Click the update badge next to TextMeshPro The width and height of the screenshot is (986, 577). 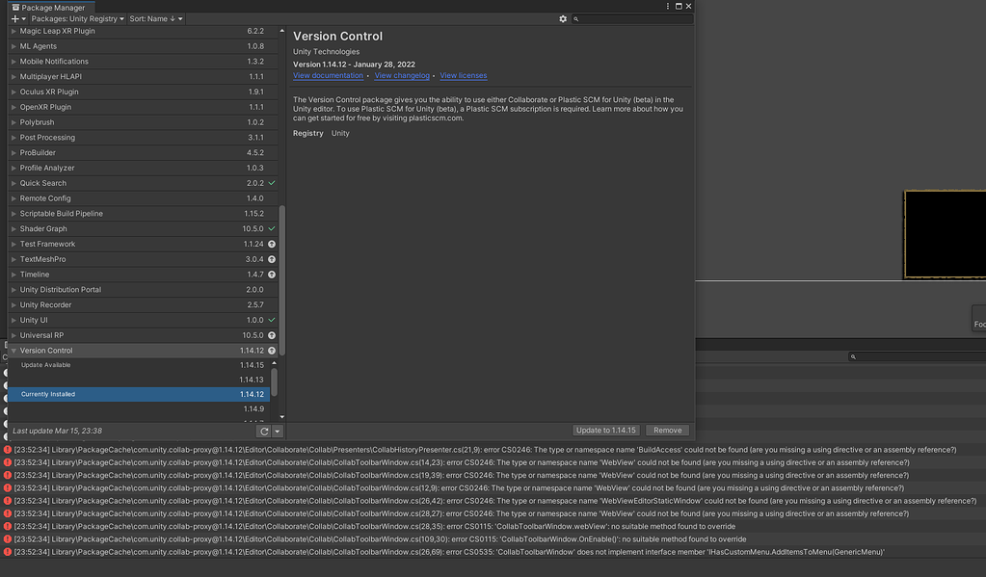(271, 259)
